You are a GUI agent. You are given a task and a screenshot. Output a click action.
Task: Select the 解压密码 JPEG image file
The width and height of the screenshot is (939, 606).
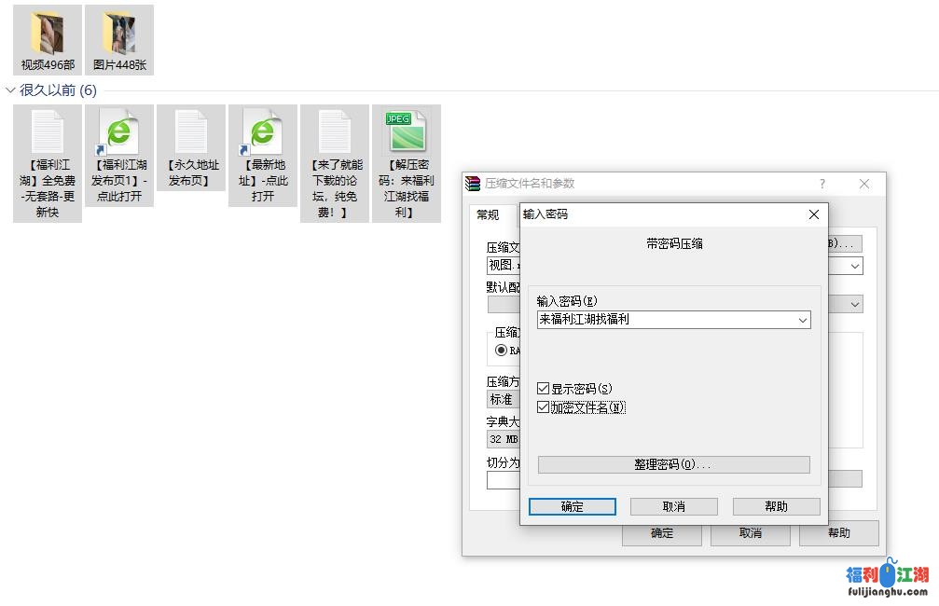pyautogui.click(x=407, y=132)
